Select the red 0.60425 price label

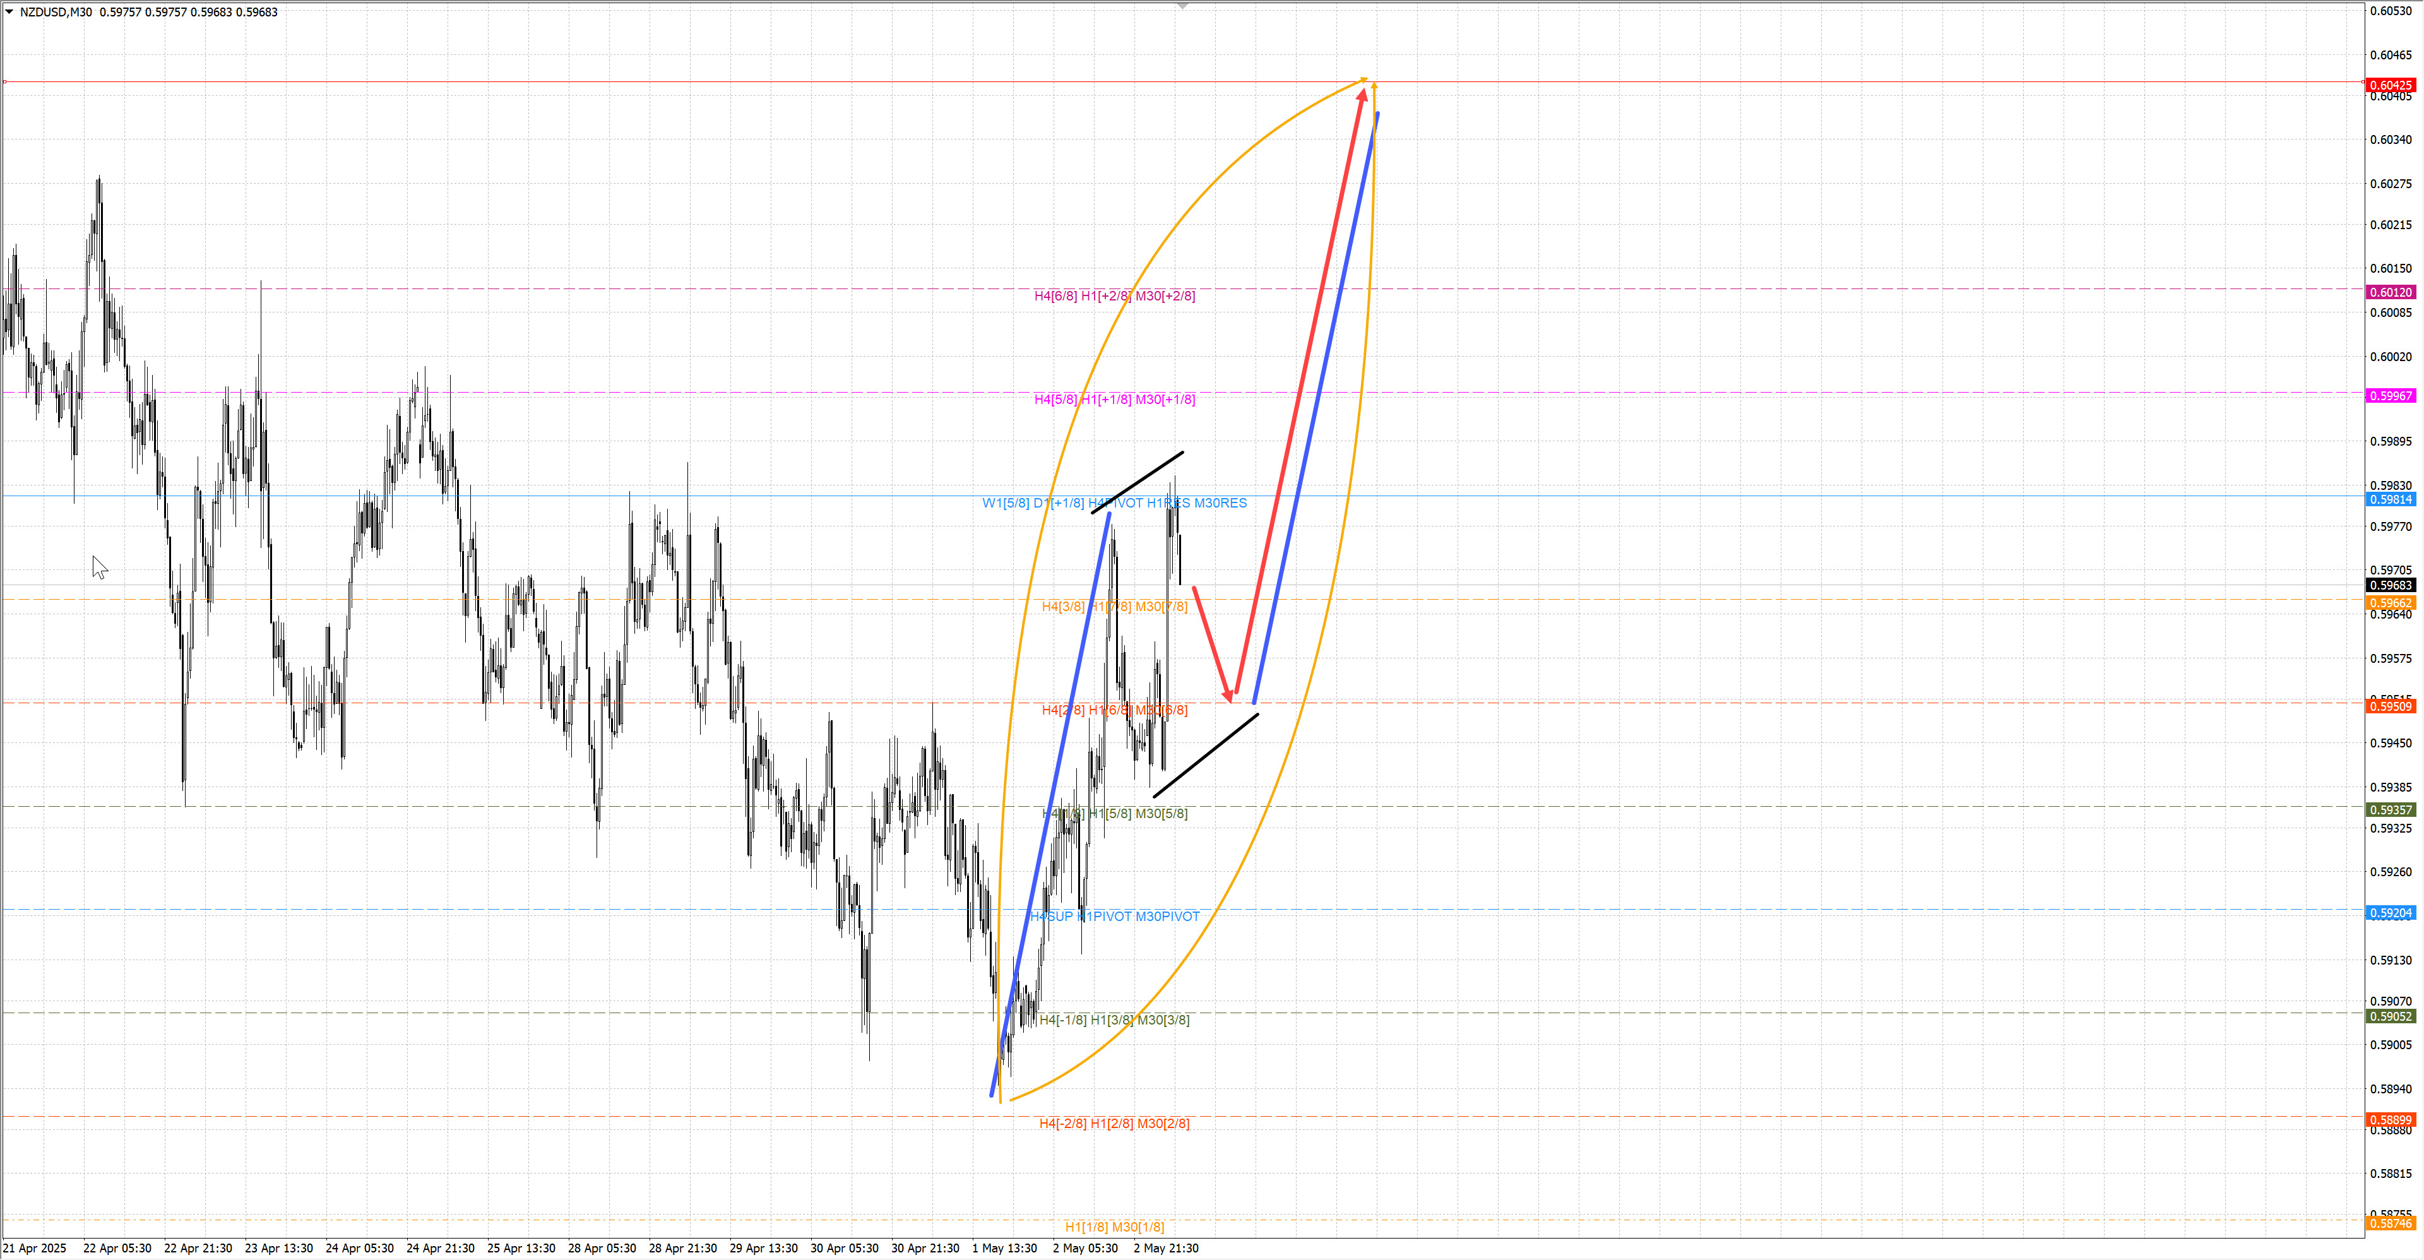pyautogui.click(x=2390, y=85)
